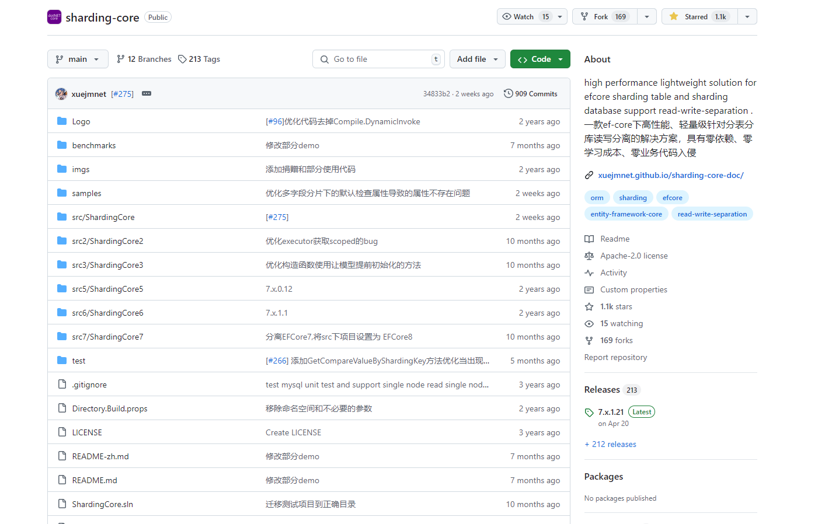Click the scales icon beside Apache-2.0 license
The image size is (825, 524).
[x=589, y=256]
